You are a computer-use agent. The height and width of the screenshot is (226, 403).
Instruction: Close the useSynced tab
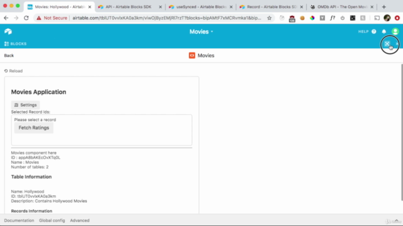point(231,7)
